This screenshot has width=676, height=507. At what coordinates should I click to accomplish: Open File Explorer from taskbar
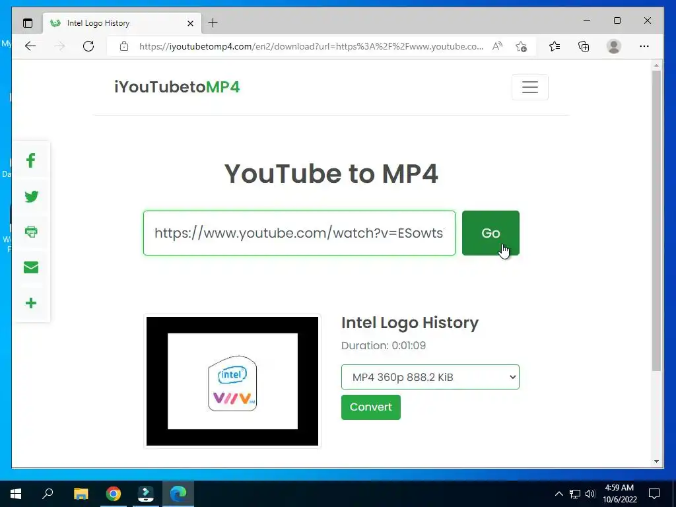point(81,494)
